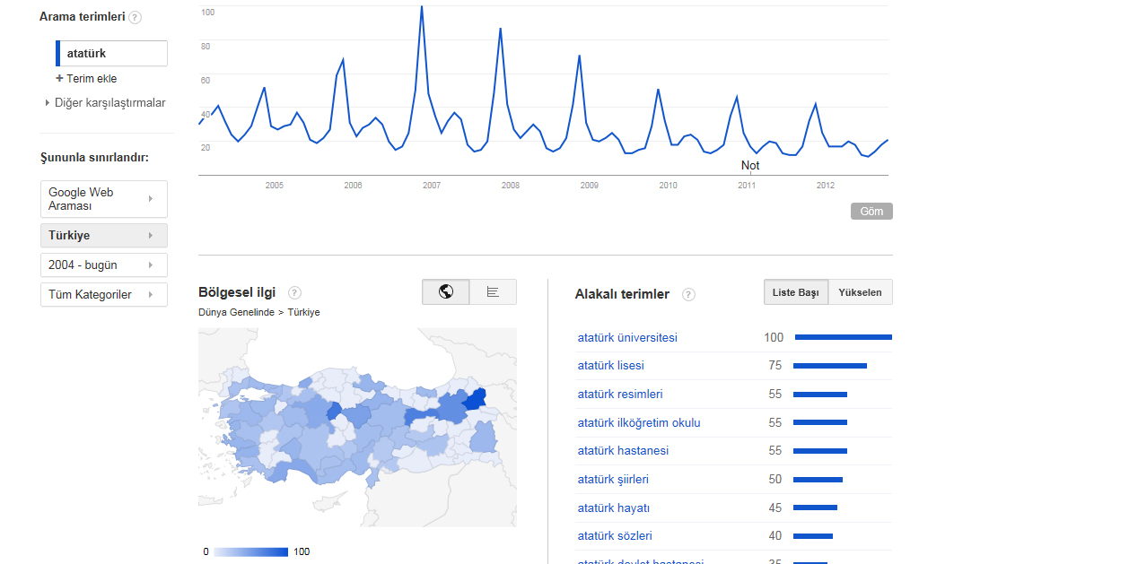
Task: Open atatürk lisesi related term
Action: click(x=610, y=366)
